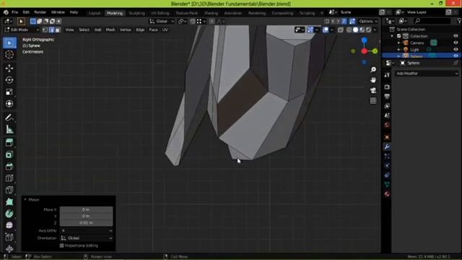462x260 pixels.
Task: Open Render properties tab
Action: pos(387,87)
